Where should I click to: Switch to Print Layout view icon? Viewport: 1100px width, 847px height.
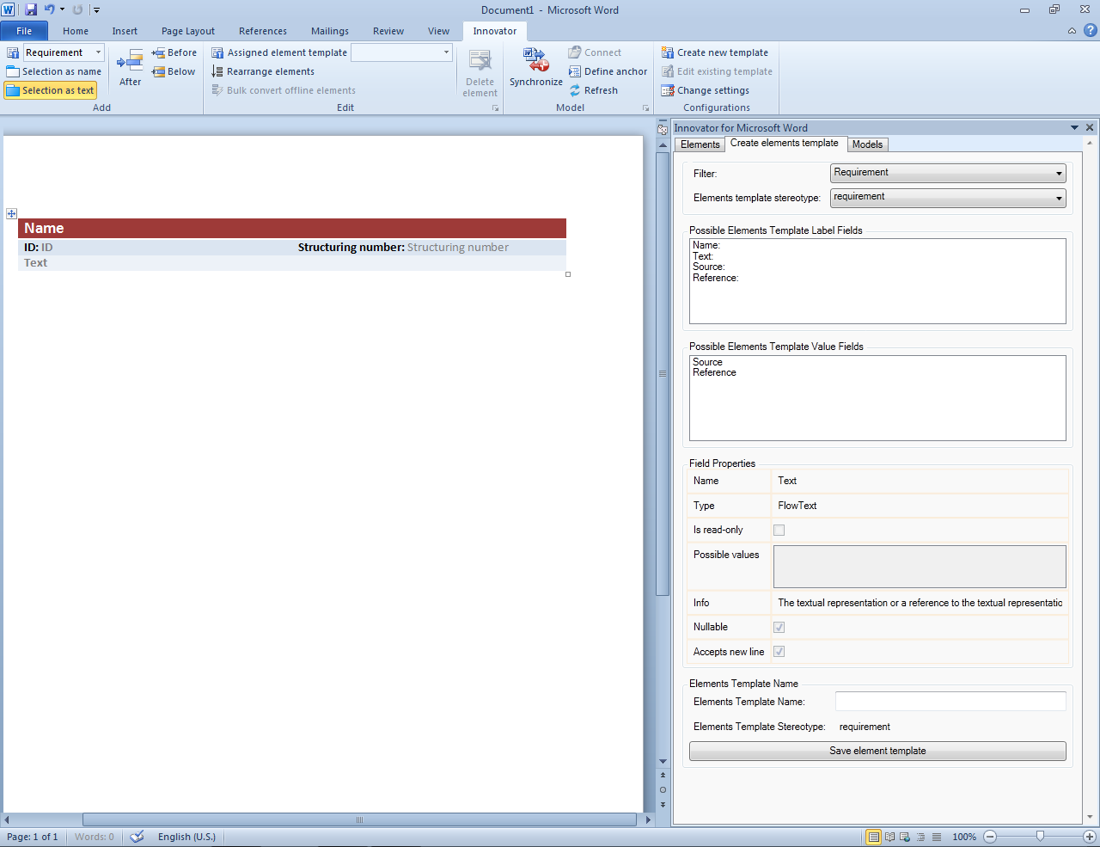pyautogui.click(x=874, y=837)
